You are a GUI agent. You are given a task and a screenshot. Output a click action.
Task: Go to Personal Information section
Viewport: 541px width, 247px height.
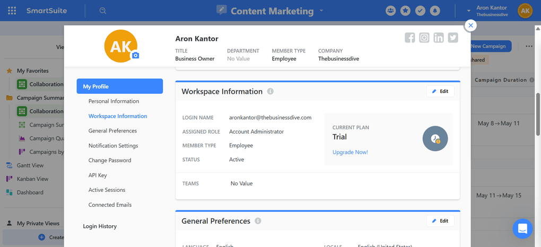(x=114, y=101)
